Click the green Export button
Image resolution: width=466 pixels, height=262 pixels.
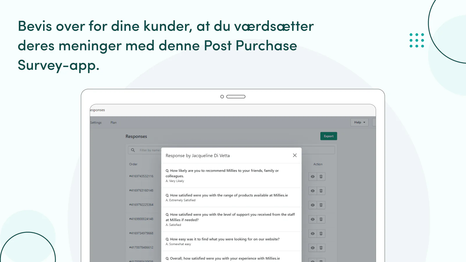[329, 136]
